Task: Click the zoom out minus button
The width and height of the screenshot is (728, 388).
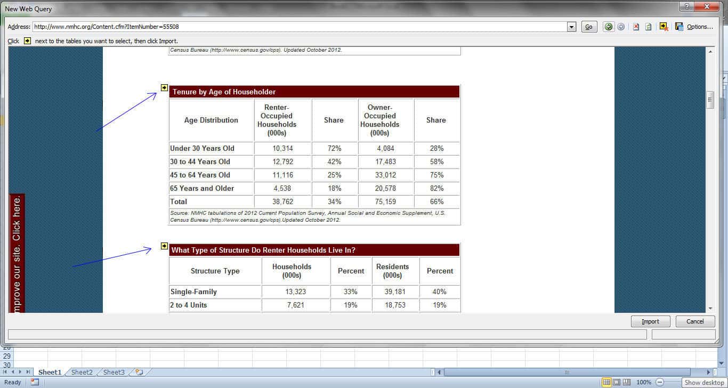Action: (660, 382)
